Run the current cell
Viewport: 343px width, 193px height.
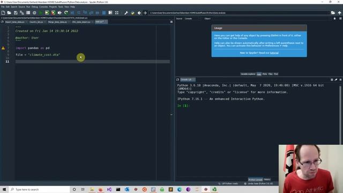tap(47, 13)
